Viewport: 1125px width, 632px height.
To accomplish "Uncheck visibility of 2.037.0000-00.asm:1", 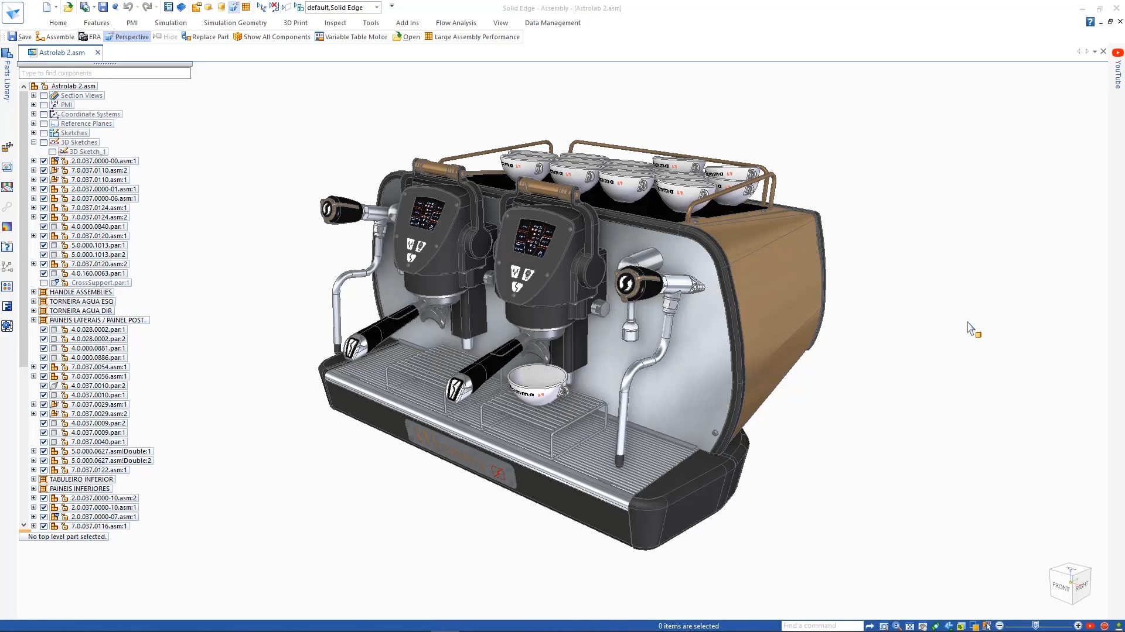I will tap(44, 161).
